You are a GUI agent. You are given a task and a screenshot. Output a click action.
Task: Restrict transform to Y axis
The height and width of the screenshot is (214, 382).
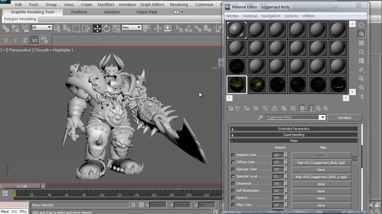click(16, 40)
